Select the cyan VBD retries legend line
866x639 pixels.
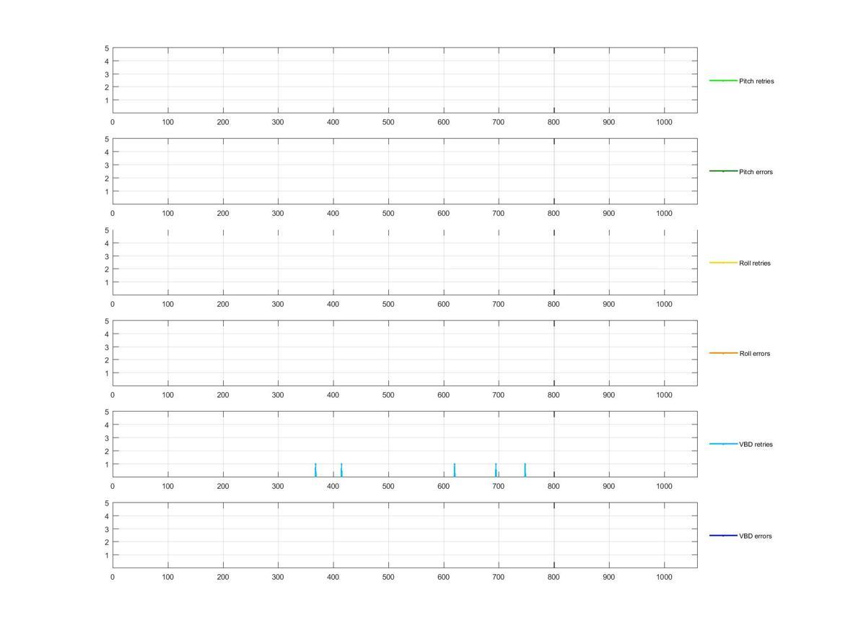723,444
